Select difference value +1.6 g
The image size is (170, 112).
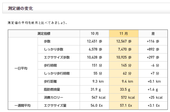[x=153, y=89]
